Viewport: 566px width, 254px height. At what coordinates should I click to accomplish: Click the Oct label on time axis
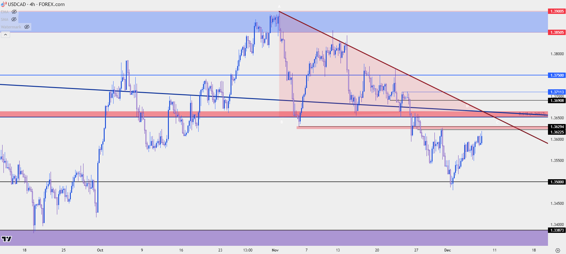100,250
